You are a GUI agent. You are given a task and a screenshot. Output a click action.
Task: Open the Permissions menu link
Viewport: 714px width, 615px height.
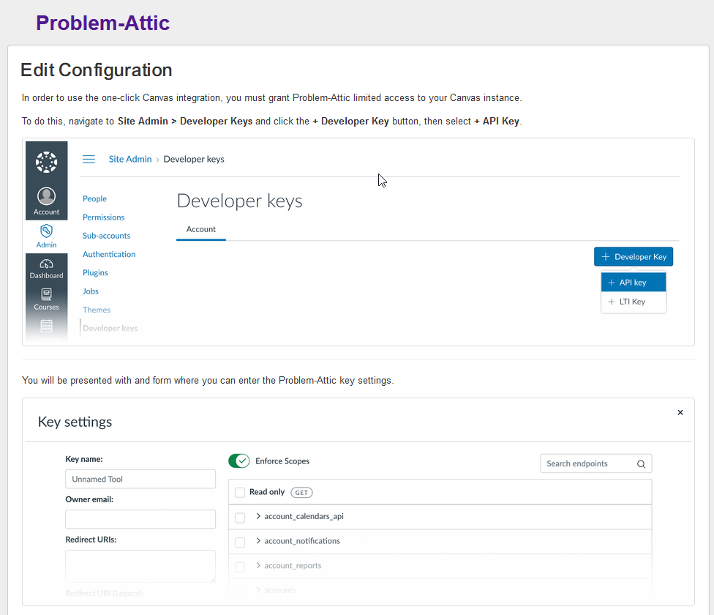pyautogui.click(x=103, y=217)
